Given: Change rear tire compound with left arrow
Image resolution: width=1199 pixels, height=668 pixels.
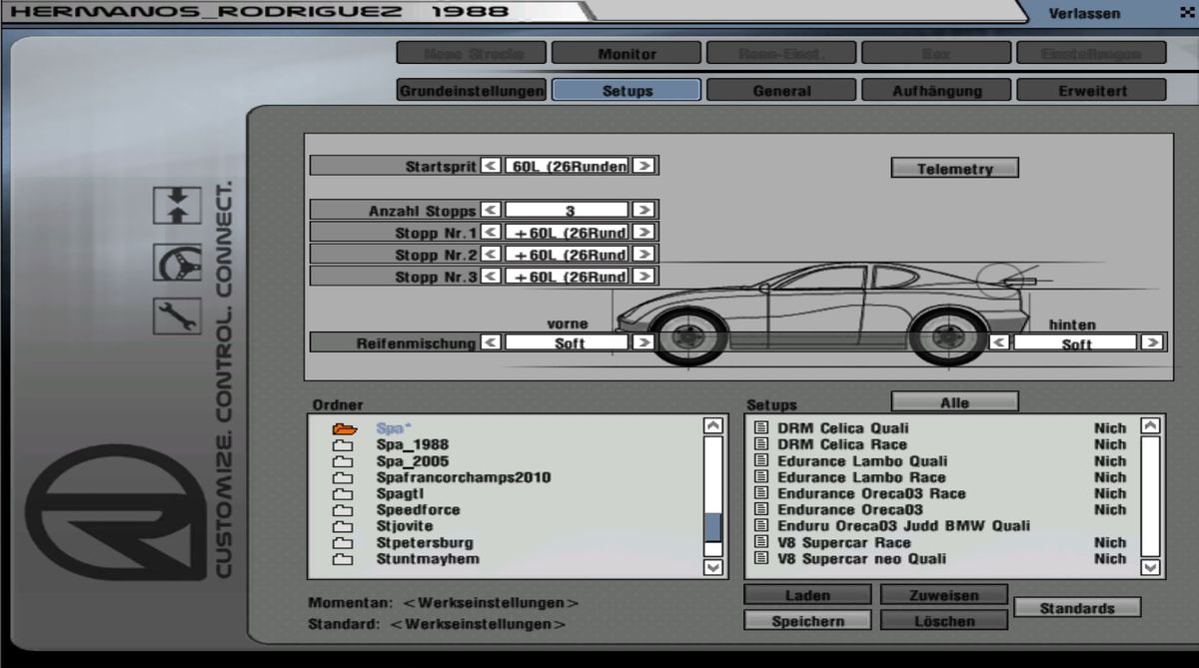Looking at the screenshot, I should pyautogui.click(x=999, y=342).
